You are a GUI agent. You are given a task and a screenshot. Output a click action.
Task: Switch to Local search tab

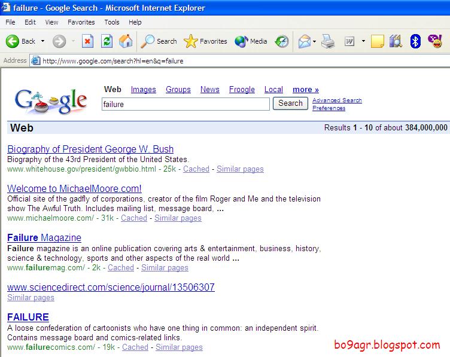pos(273,90)
